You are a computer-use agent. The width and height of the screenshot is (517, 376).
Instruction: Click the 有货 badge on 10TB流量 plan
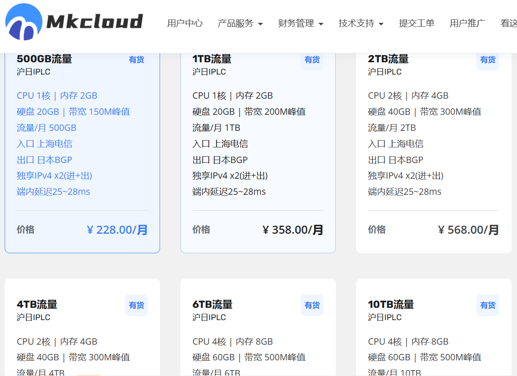click(x=487, y=305)
